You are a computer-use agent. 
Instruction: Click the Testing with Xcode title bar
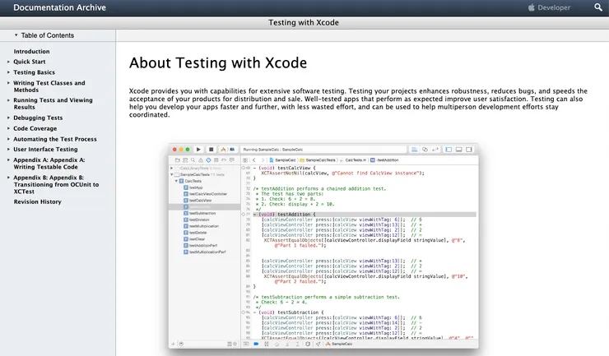304,22
